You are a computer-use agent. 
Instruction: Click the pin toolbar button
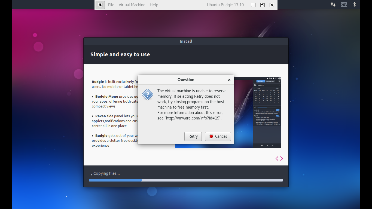[100, 5]
